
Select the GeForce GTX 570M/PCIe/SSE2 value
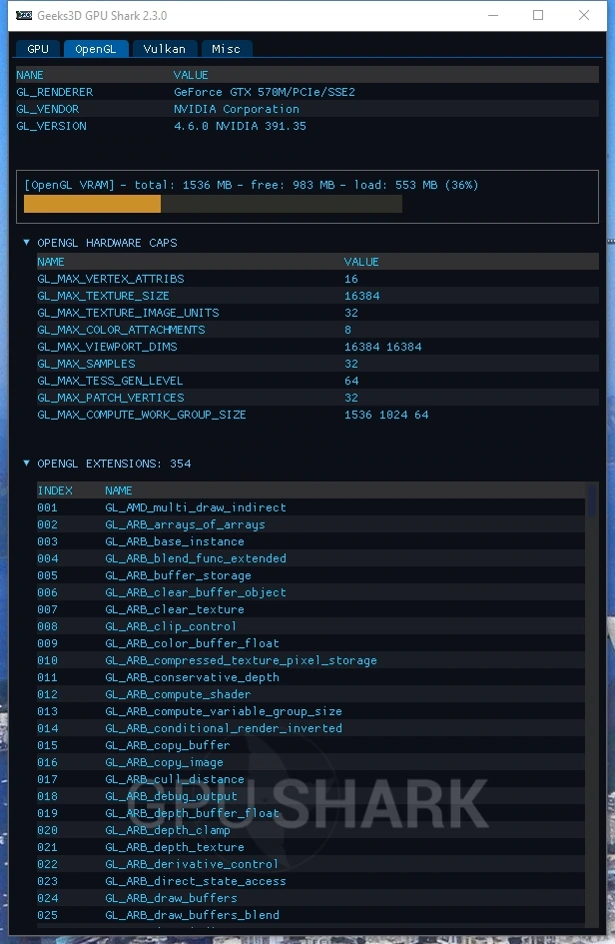coord(265,92)
